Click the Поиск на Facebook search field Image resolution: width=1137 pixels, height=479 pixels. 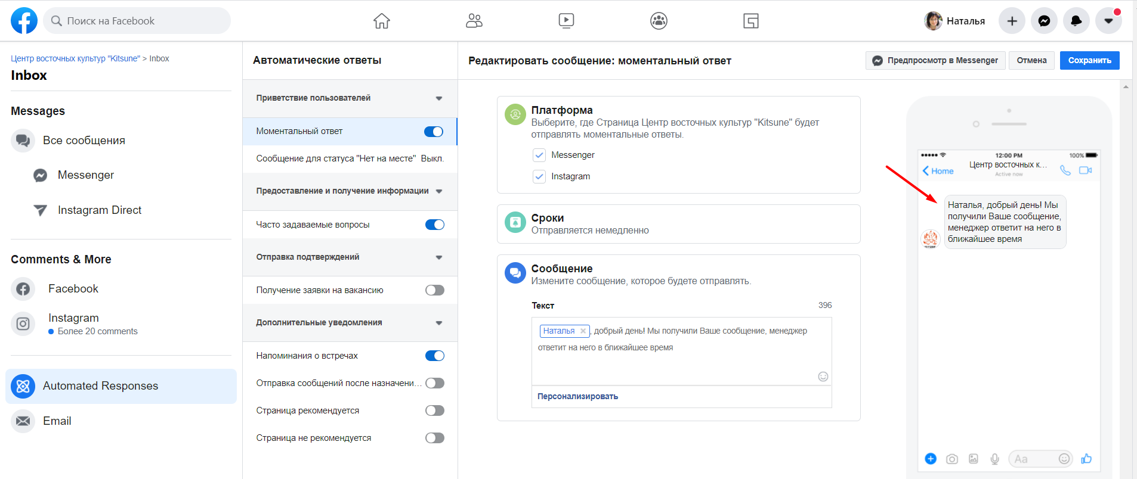pos(137,21)
